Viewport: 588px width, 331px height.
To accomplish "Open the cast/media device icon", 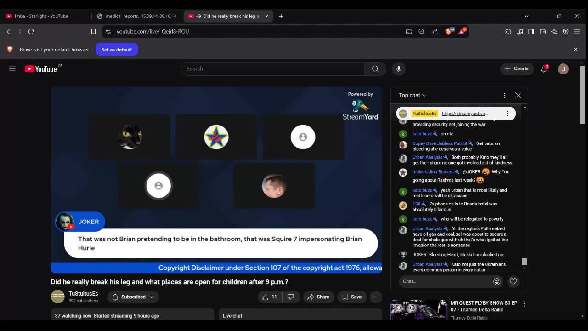I will point(408,32).
